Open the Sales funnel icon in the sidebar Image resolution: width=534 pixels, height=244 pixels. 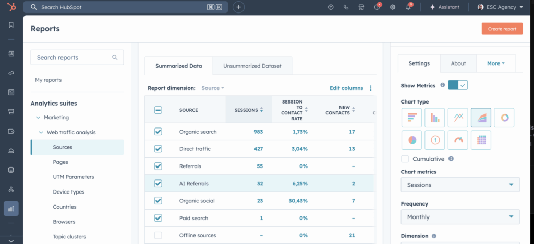click(11, 112)
